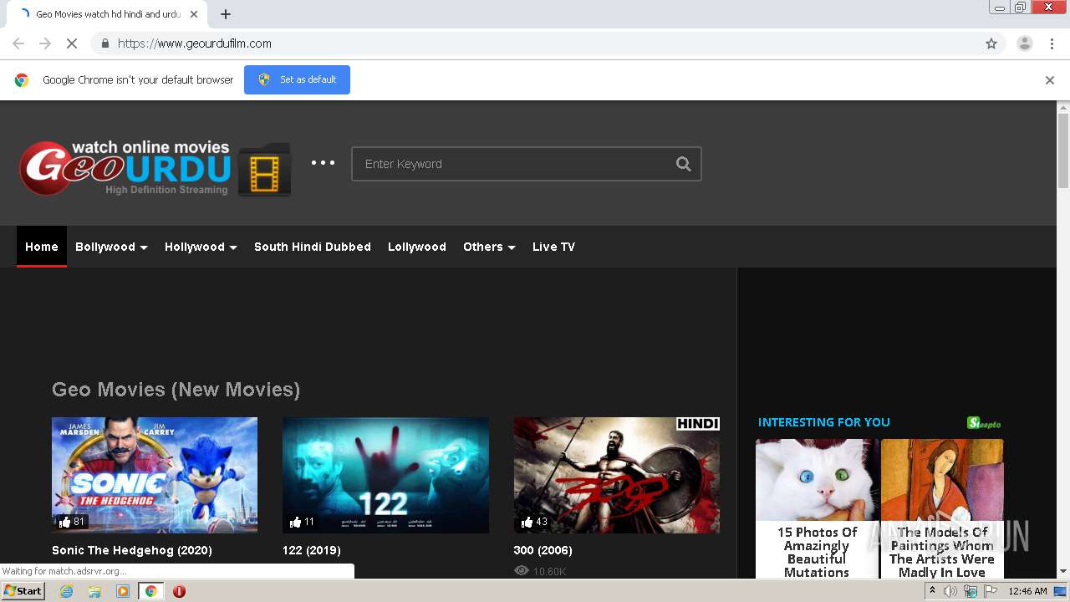Open the 122 (2019) title link

point(312,550)
